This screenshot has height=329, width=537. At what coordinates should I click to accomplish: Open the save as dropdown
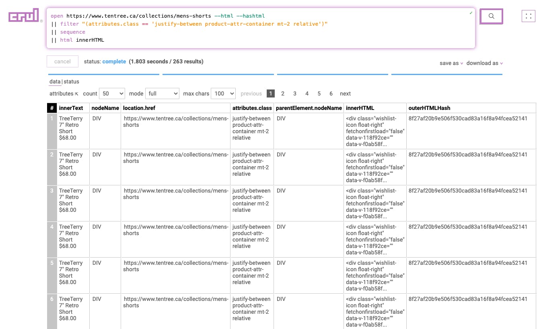pos(451,63)
